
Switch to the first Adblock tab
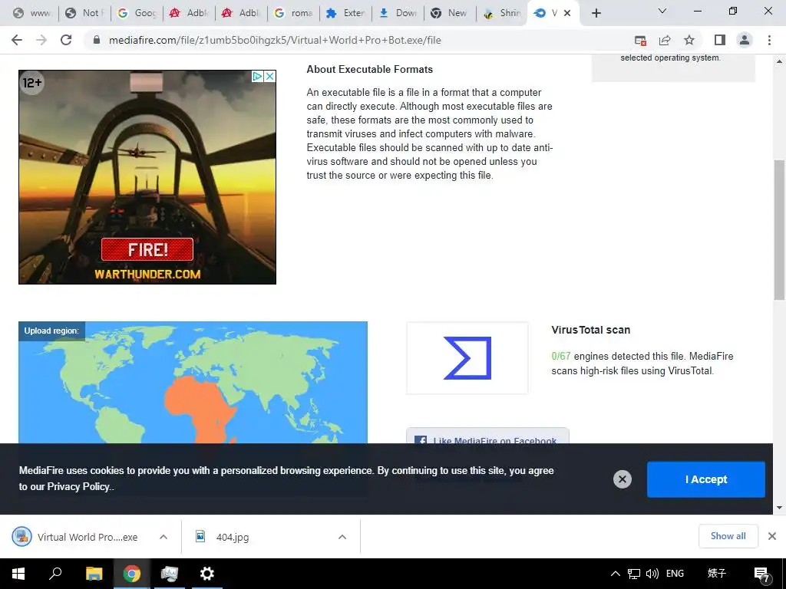[189, 13]
